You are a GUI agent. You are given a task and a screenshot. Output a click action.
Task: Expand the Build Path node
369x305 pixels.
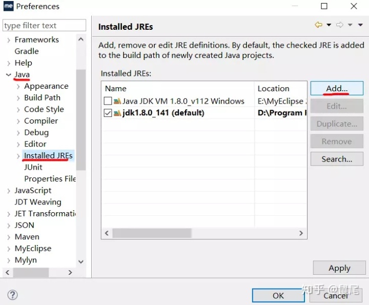(x=18, y=98)
